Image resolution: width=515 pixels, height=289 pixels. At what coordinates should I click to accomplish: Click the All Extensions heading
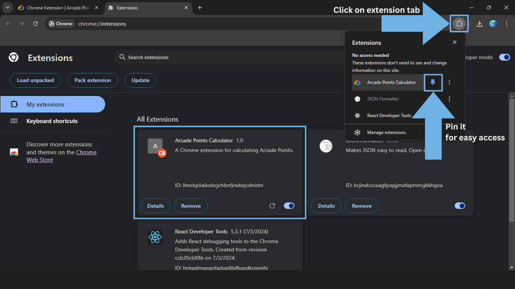pos(158,119)
